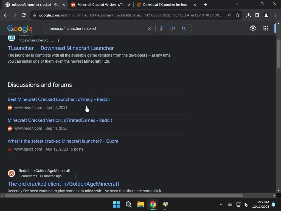Click the horizontal scrollbar right arrow
This screenshot has width=281, height=211.
click(274, 195)
